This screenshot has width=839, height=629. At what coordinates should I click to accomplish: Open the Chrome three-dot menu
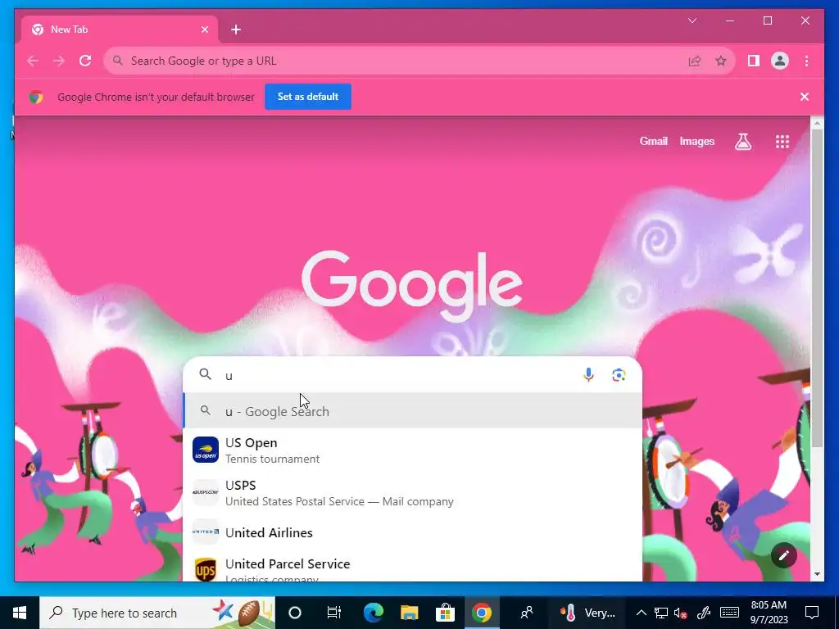click(x=806, y=61)
